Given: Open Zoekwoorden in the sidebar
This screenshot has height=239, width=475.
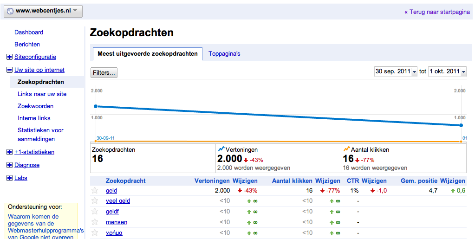Looking at the screenshot, I should point(35,106).
